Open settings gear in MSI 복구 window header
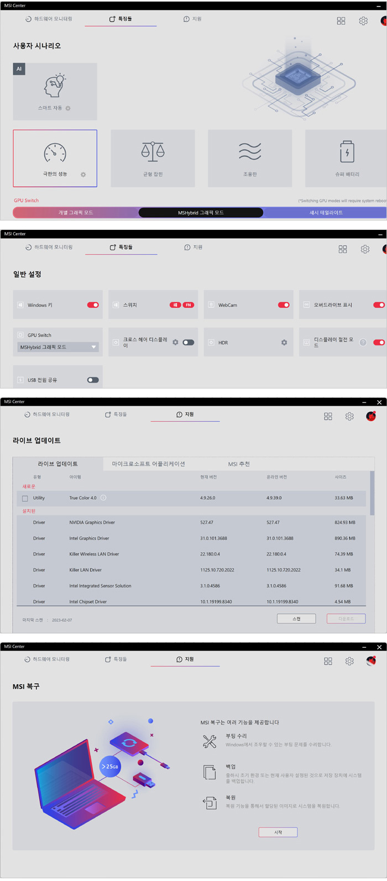The width and height of the screenshot is (387, 881). click(349, 661)
